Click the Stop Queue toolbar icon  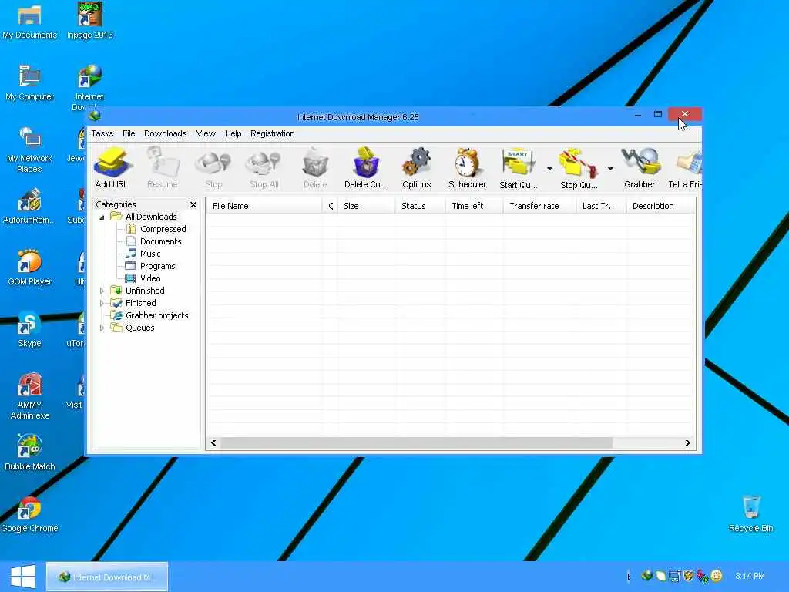[x=579, y=168]
